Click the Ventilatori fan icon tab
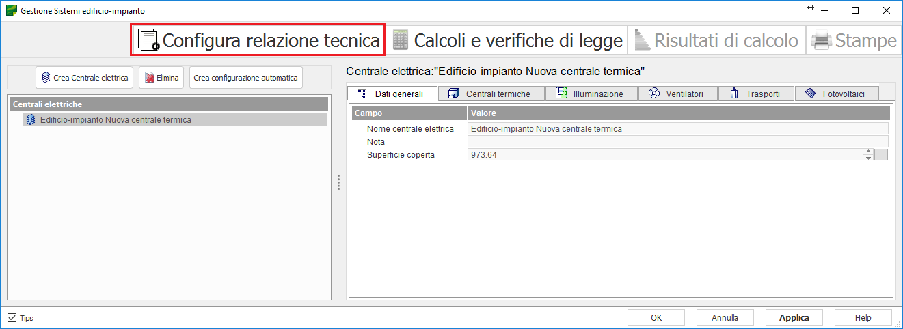Image resolution: width=903 pixels, height=329 pixels. [x=653, y=94]
